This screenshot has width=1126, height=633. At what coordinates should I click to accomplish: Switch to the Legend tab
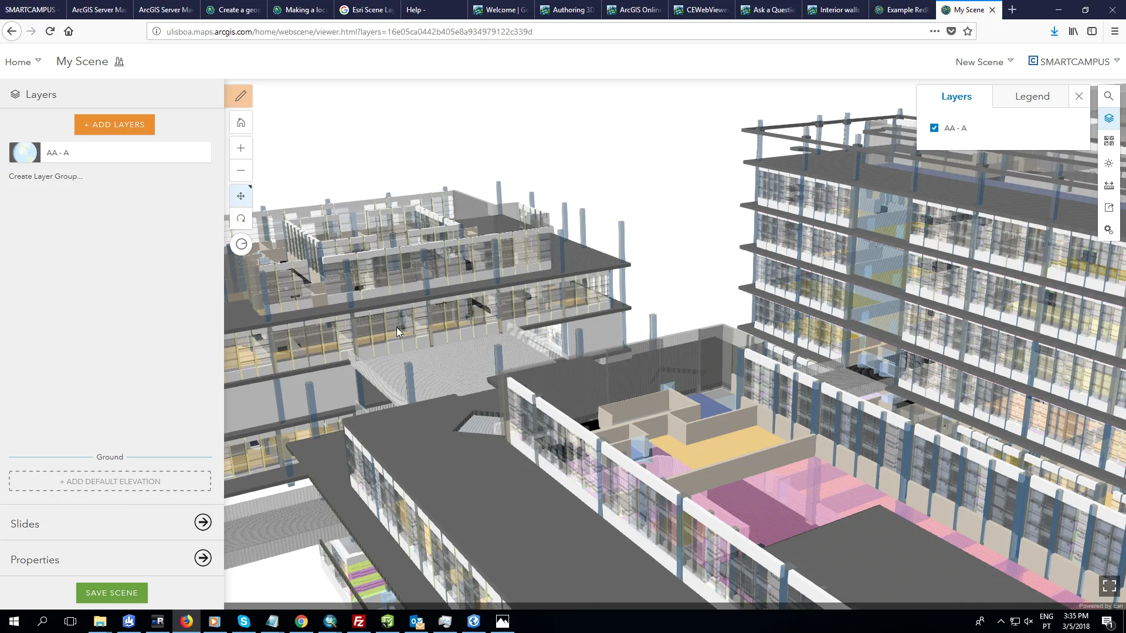[x=1032, y=96]
